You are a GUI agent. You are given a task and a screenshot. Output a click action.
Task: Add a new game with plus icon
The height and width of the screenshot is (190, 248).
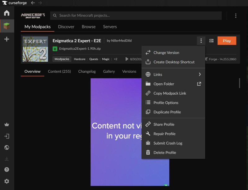(7, 39)
